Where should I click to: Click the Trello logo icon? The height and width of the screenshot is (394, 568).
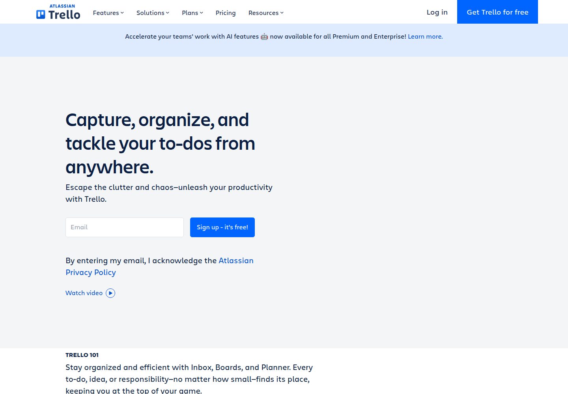pyautogui.click(x=41, y=15)
